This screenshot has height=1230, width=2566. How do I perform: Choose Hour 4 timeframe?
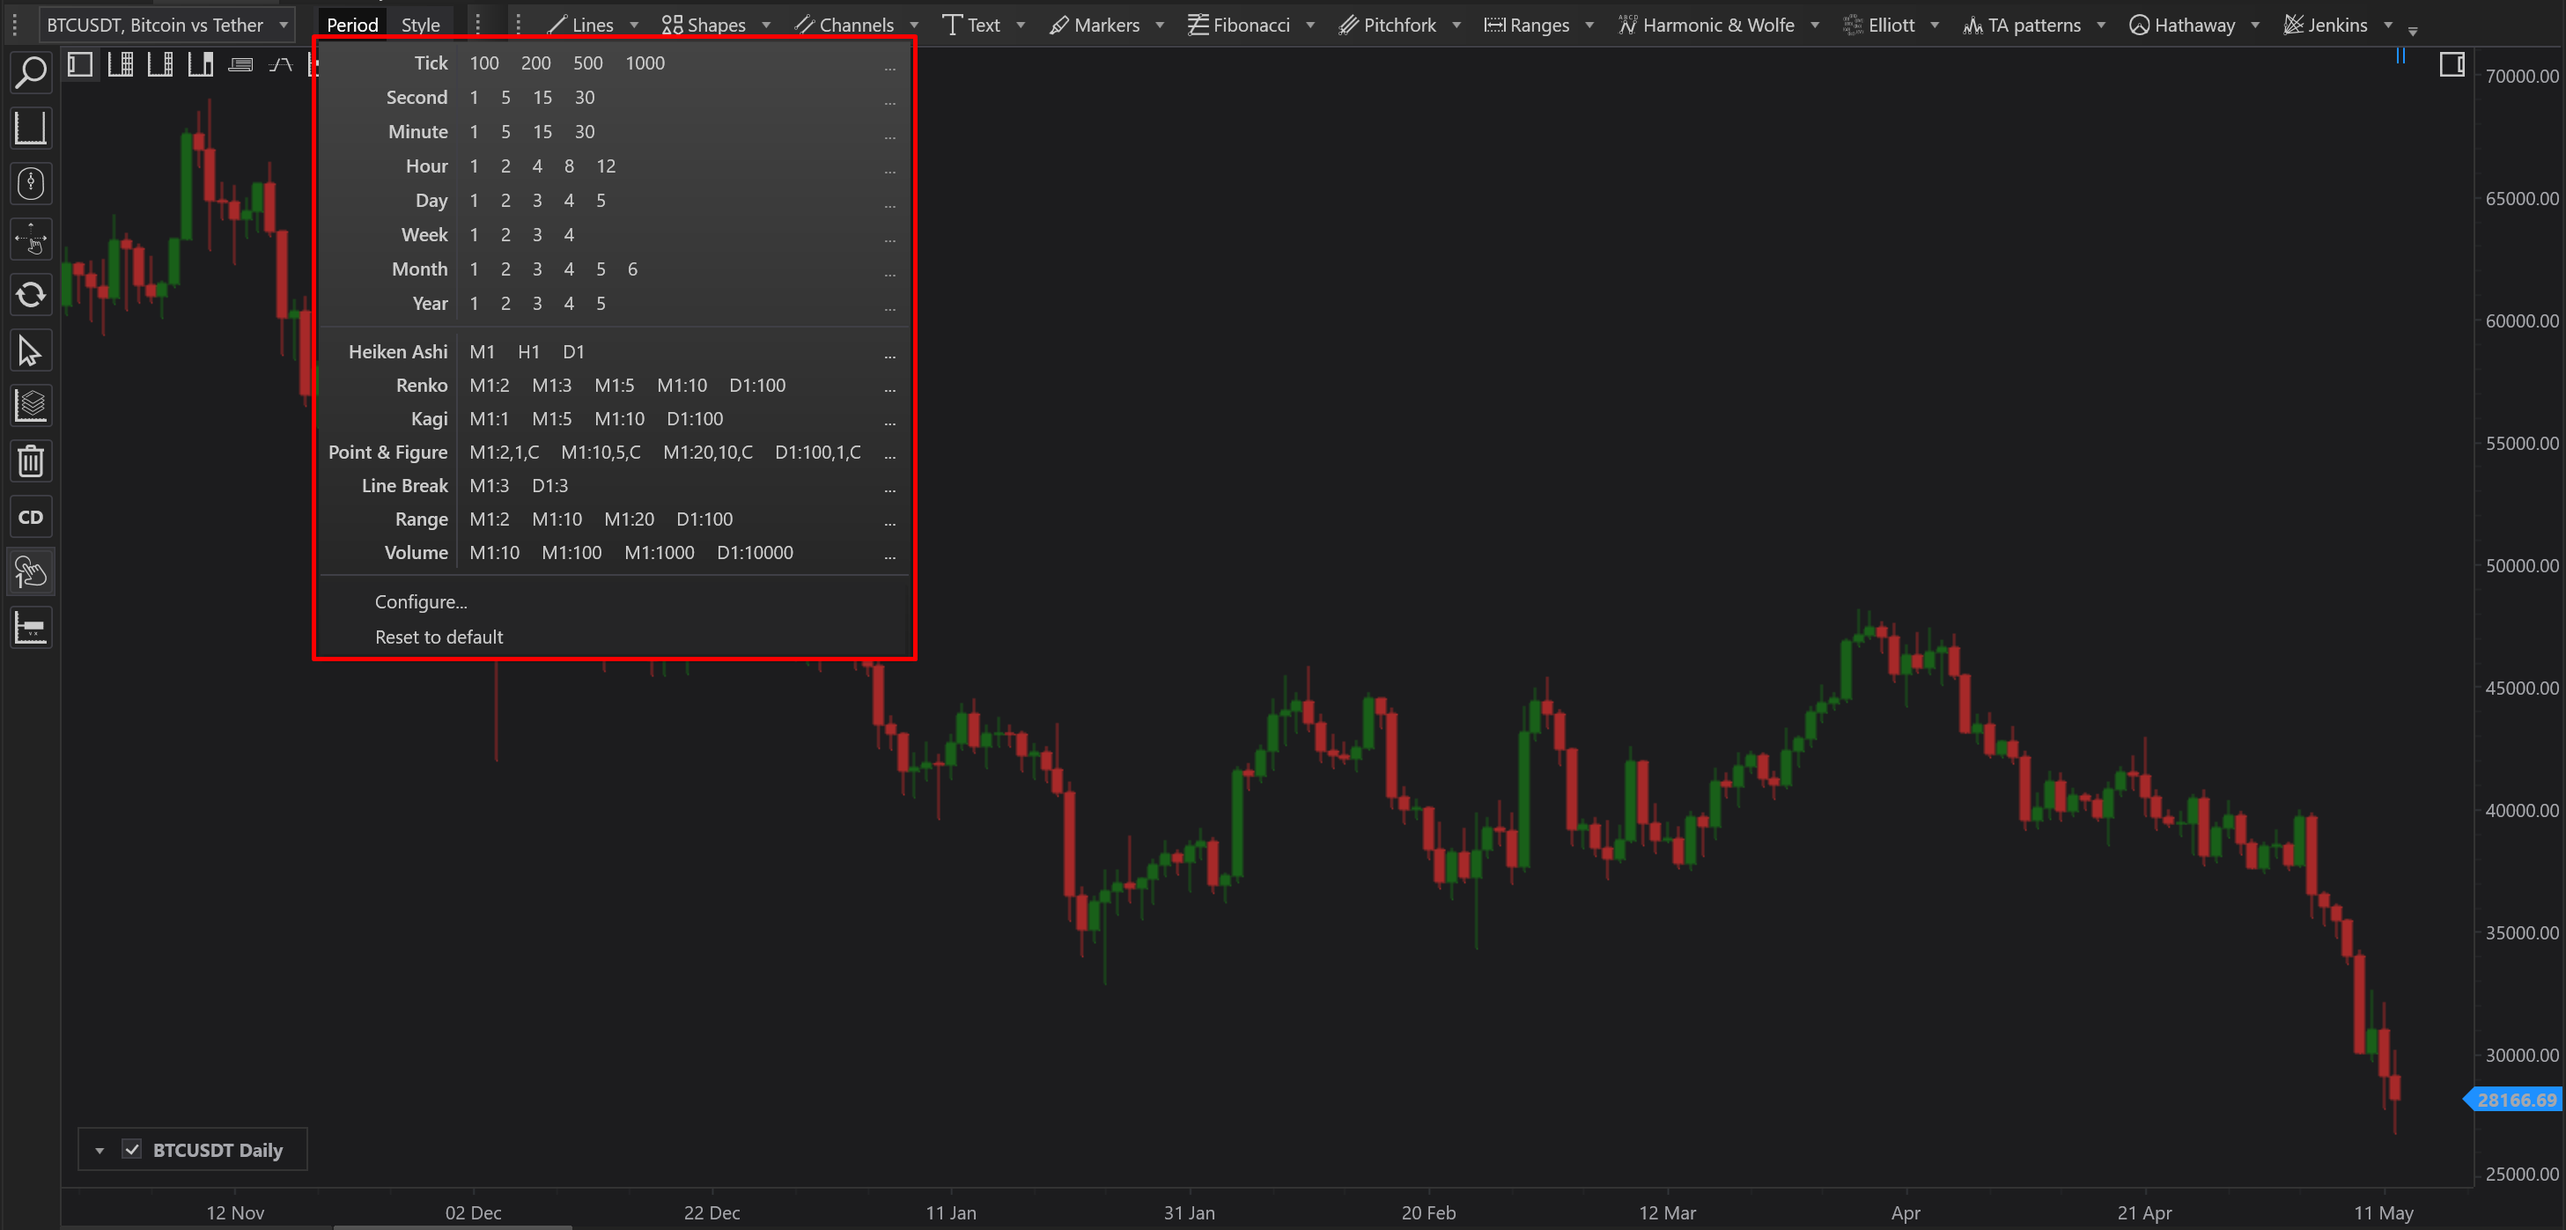[537, 166]
